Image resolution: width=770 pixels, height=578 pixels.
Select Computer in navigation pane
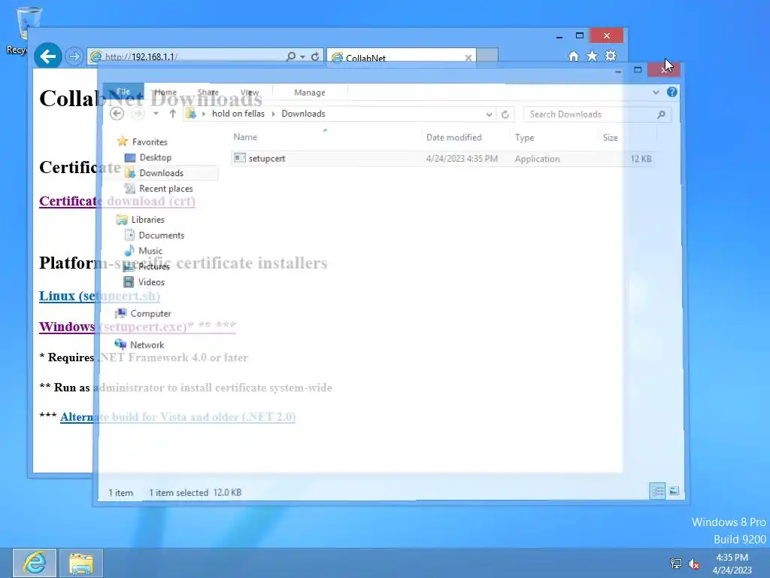143,314
